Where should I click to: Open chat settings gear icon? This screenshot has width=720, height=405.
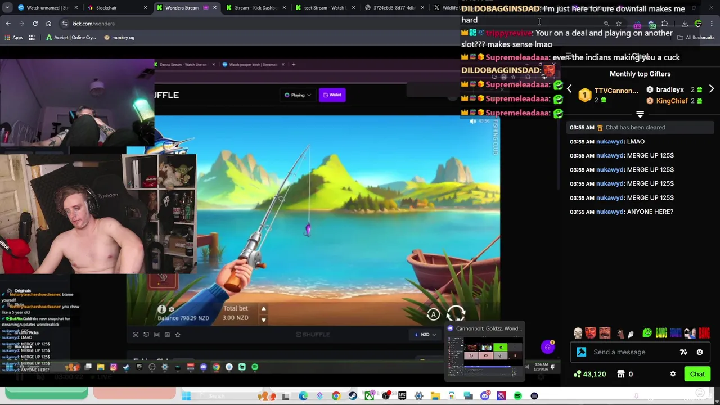click(673, 374)
